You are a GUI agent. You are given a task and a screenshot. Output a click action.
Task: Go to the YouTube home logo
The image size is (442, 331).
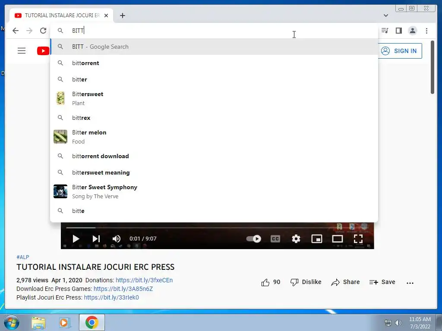(43, 51)
